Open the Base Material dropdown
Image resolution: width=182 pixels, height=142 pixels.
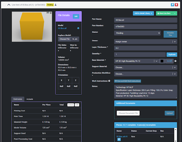pos(136,61)
